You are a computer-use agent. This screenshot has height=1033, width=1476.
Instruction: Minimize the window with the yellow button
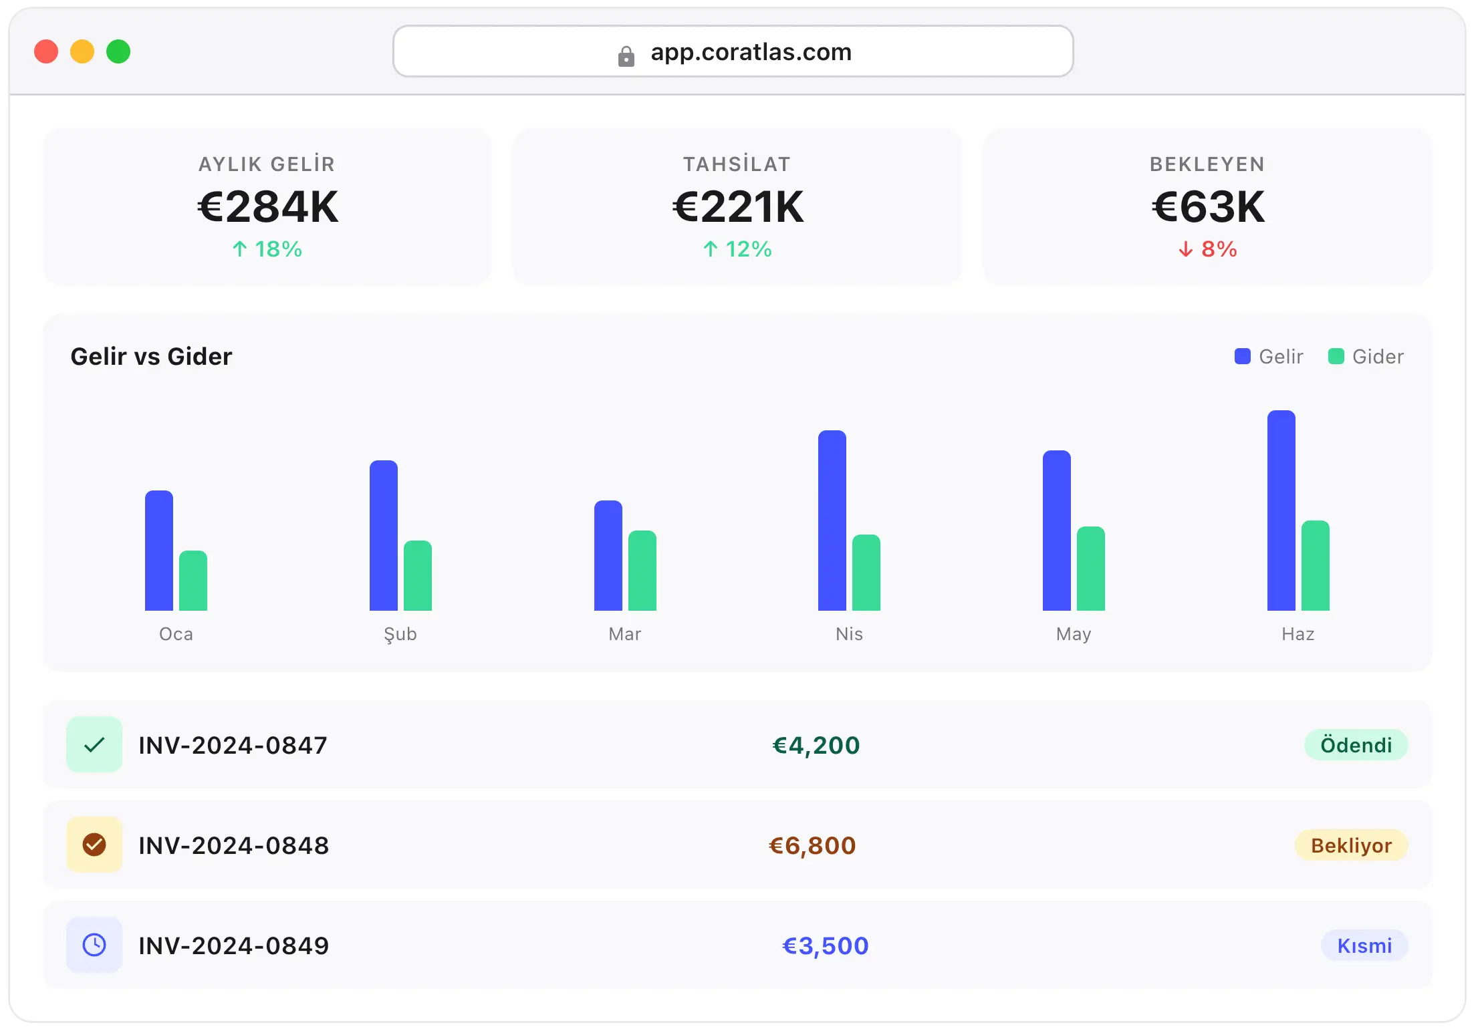(x=82, y=51)
